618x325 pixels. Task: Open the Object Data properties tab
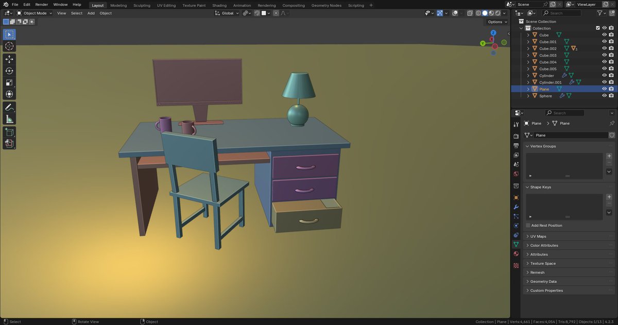pos(516,244)
